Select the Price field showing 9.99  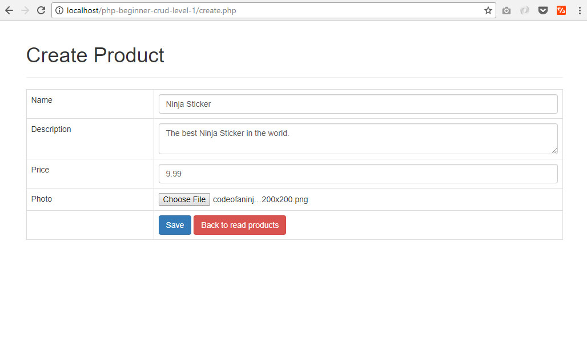(357, 173)
